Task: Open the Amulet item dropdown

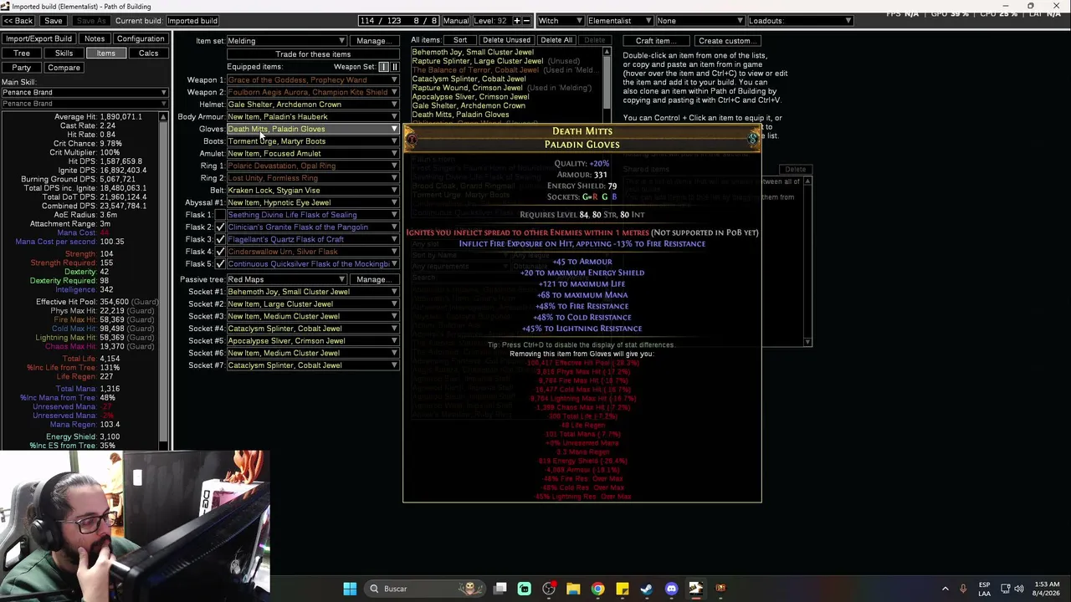Action: [x=313, y=154]
